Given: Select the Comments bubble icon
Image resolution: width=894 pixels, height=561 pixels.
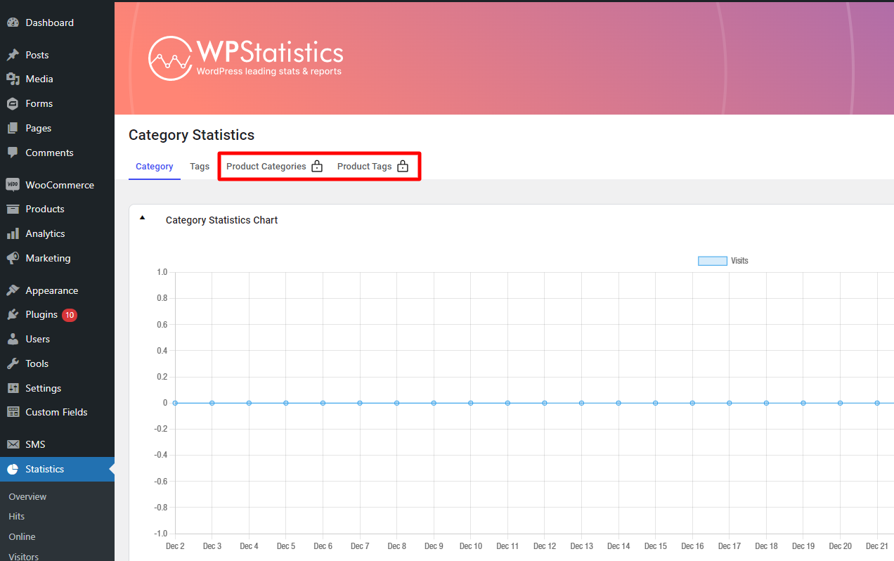Looking at the screenshot, I should point(14,153).
